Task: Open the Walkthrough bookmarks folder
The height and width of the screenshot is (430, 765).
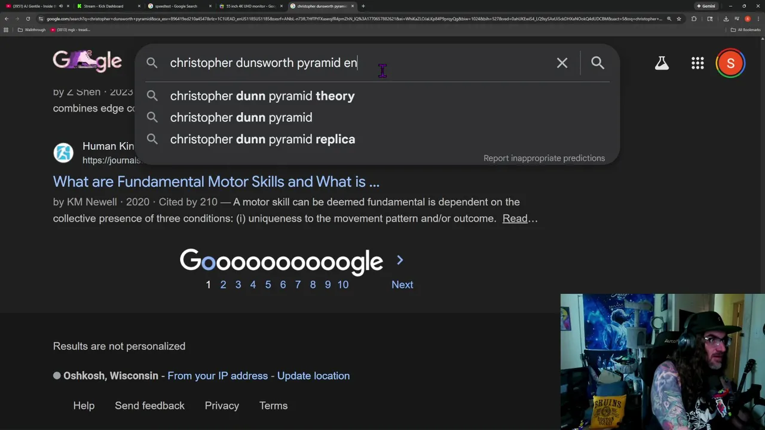Action: point(32,30)
